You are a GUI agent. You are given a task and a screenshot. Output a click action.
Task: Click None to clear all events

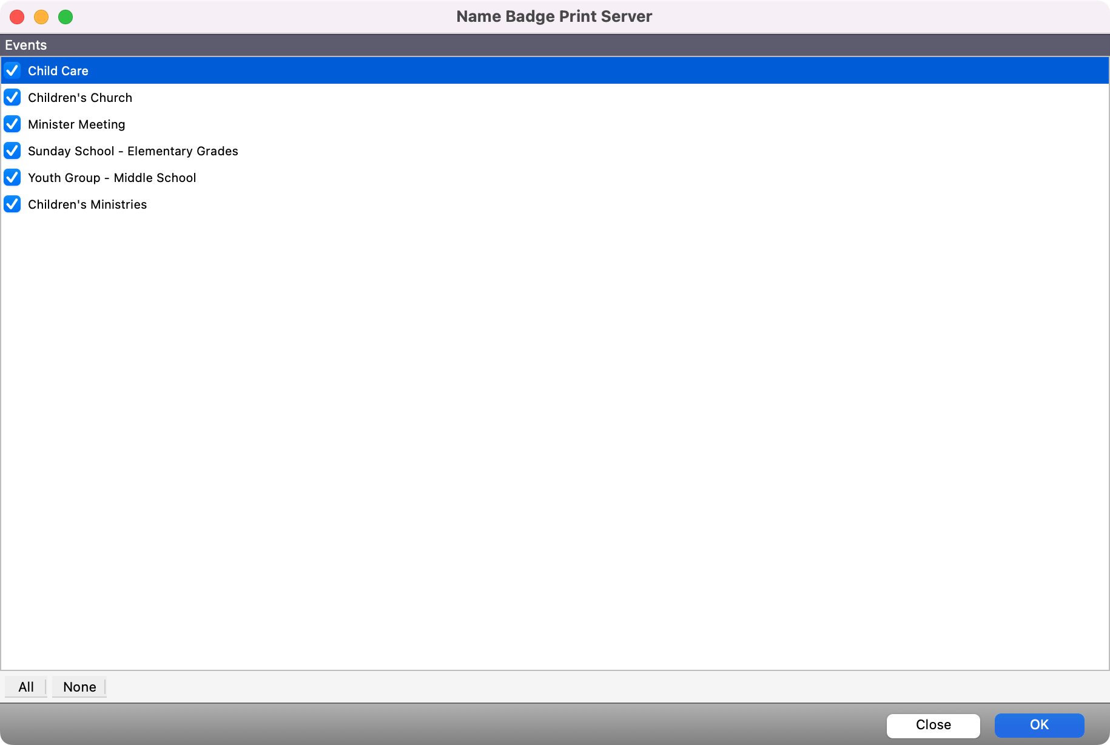(x=79, y=687)
